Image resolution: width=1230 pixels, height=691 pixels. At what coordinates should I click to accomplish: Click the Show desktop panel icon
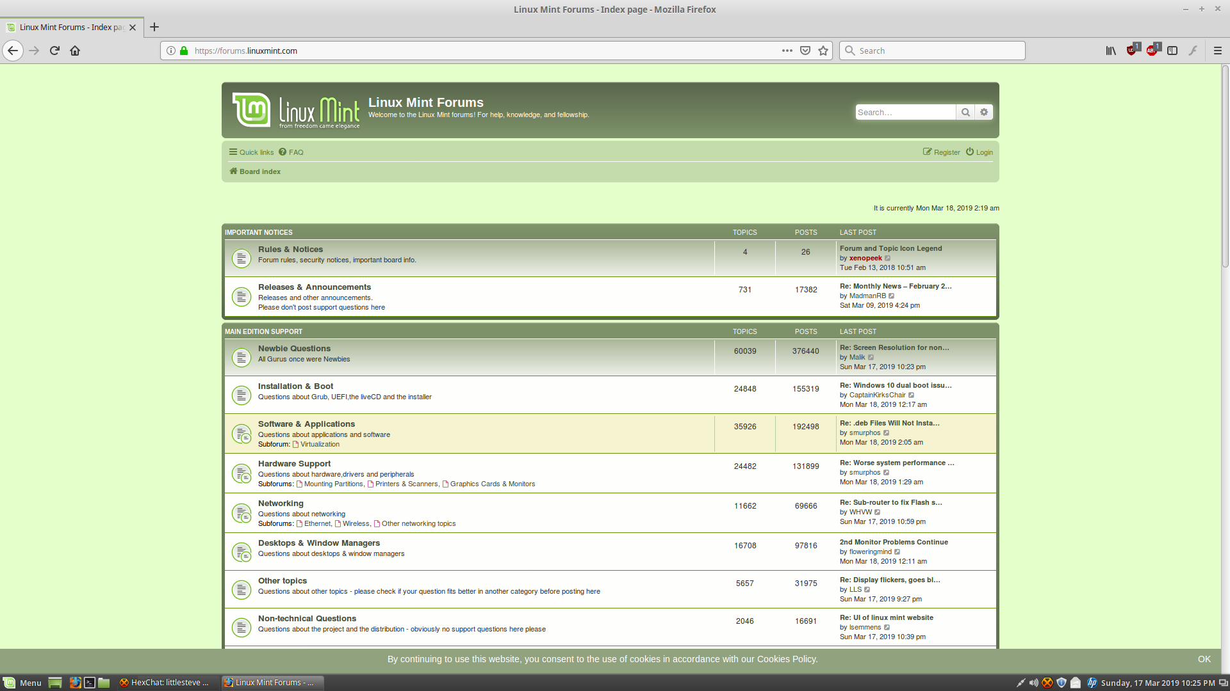tap(55, 683)
